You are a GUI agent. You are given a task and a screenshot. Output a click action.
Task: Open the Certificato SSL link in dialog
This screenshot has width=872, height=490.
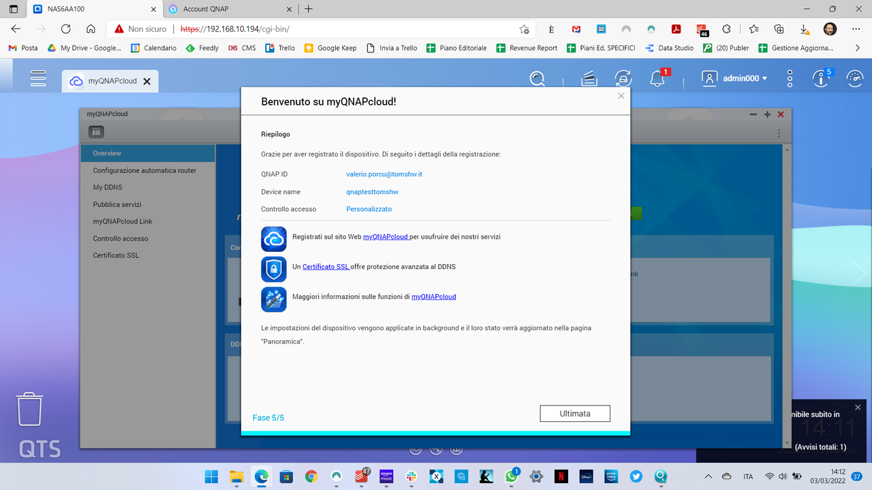point(326,267)
